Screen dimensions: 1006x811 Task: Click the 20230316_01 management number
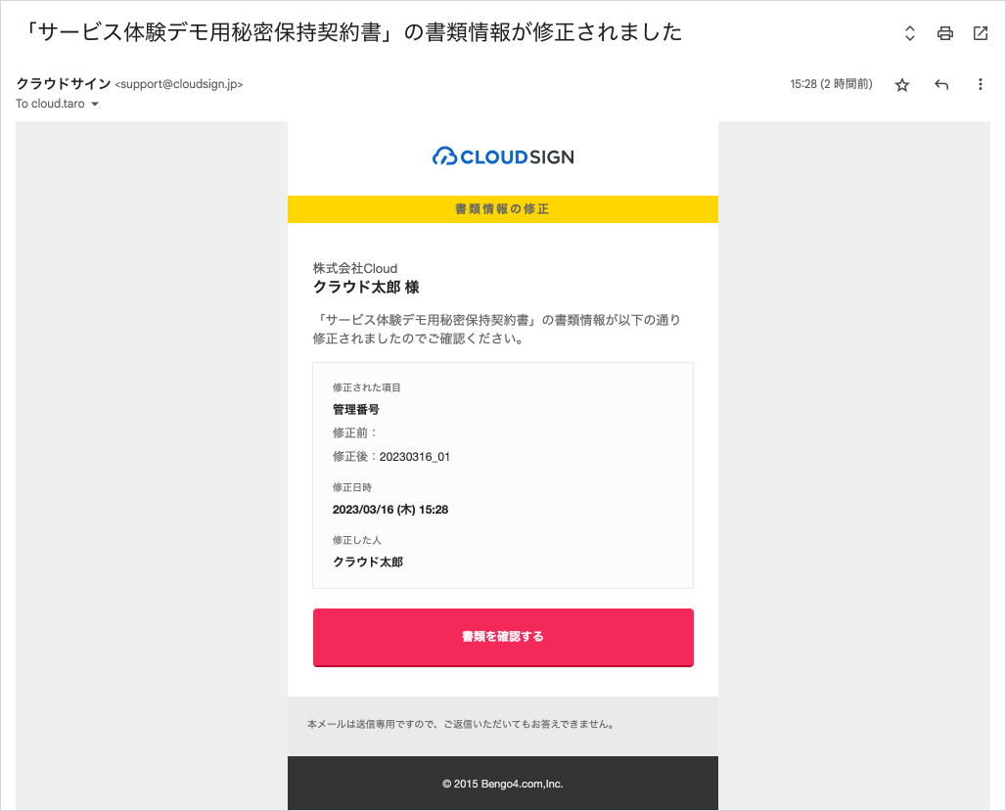[415, 457]
